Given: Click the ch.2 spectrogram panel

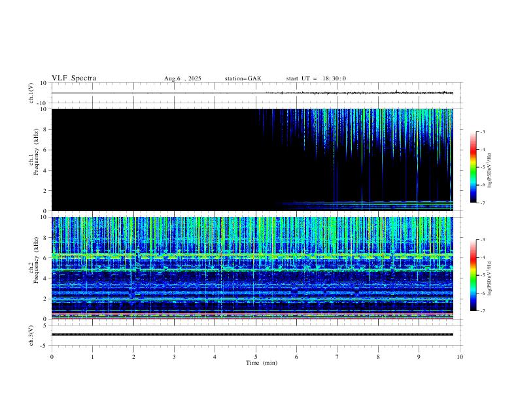Looking at the screenshot, I should (252, 268).
